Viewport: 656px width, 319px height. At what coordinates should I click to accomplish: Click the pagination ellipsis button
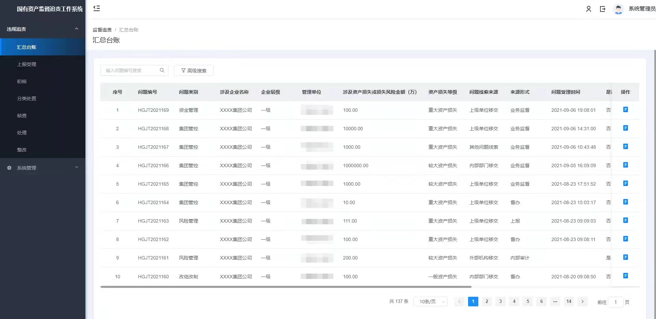point(555,302)
